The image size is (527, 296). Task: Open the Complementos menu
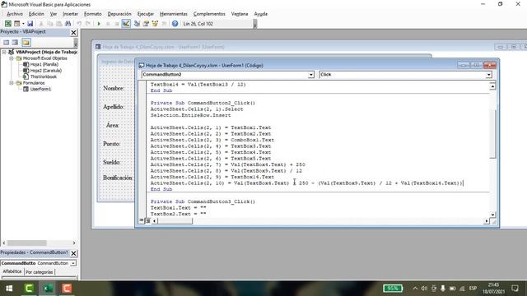click(x=209, y=14)
